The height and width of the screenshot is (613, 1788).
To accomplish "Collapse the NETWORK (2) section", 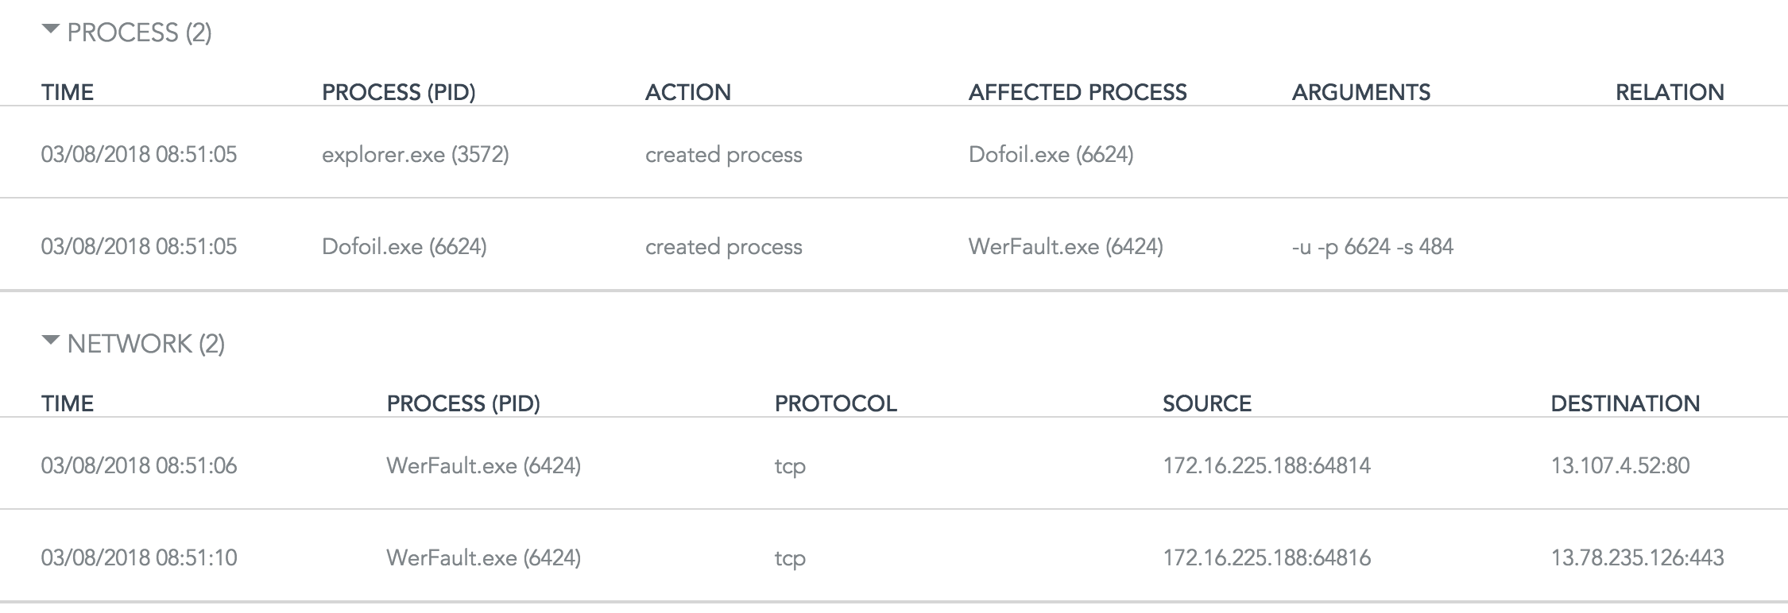I will coord(51,342).
